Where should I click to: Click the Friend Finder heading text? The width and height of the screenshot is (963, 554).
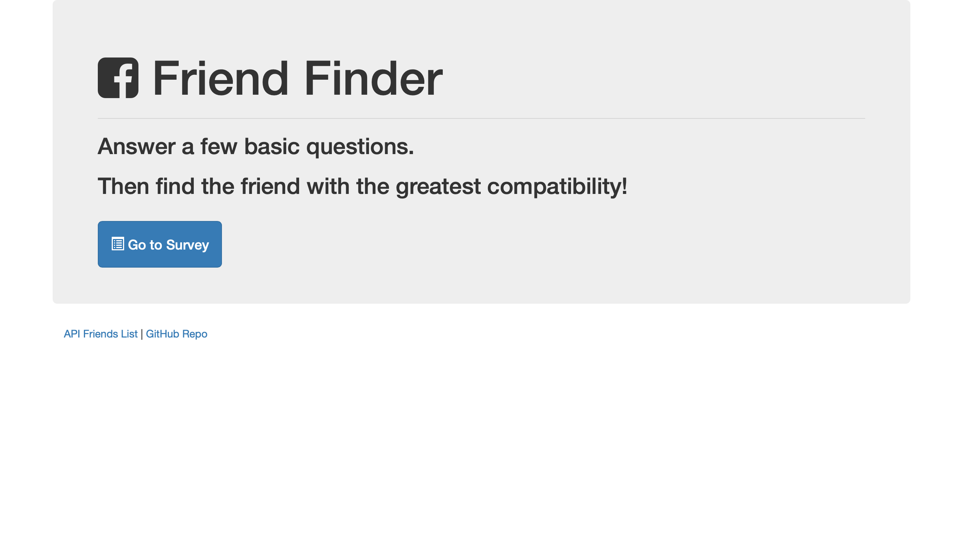[x=298, y=78]
